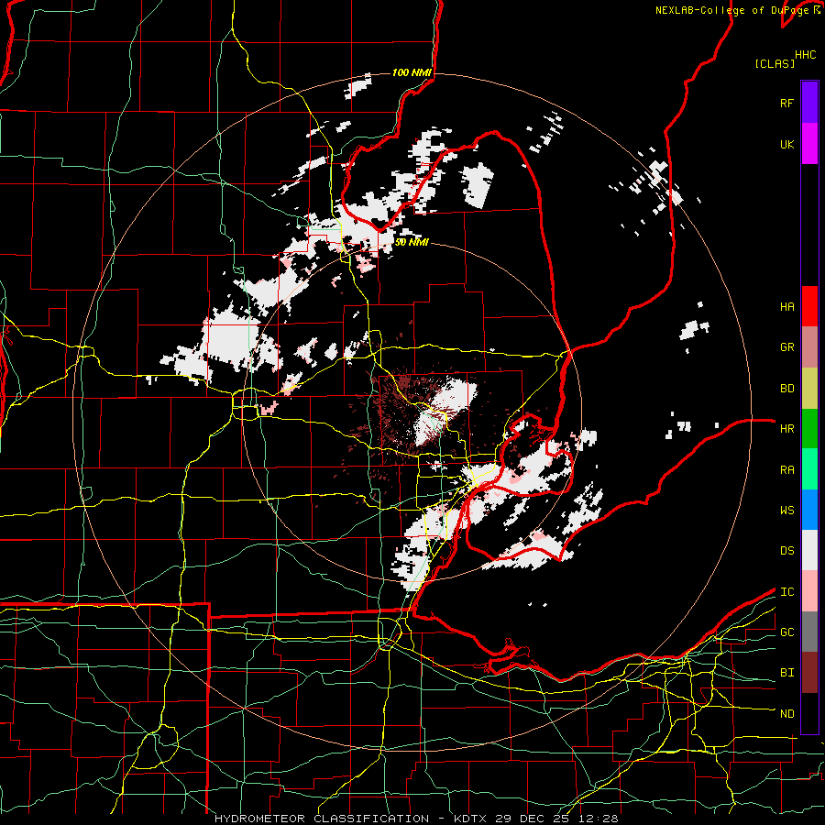Click the BD legend label
The width and height of the screenshot is (825, 825).
point(786,389)
